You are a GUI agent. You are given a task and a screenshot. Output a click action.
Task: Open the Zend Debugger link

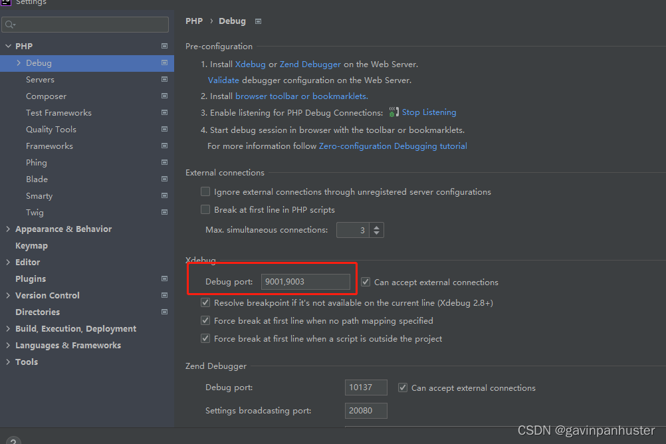pos(310,64)
